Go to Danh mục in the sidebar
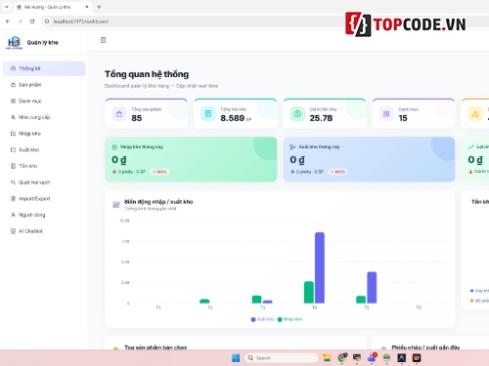489x366 pixels. [x=44, y=101]
